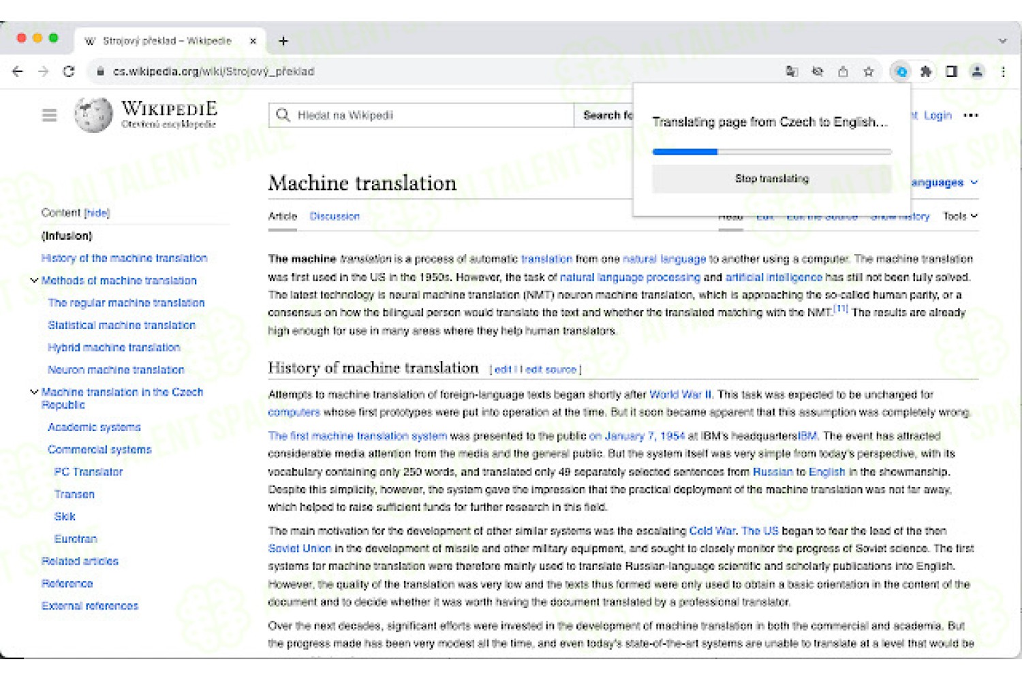Open the extensions puzzle icon
The width and height of the screenshot is (1022, 681).
926,72
